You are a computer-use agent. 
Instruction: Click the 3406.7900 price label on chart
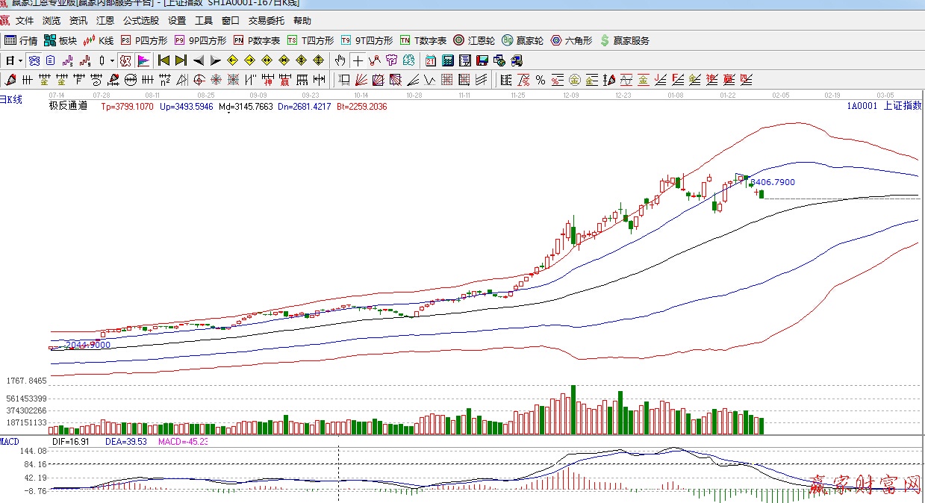coord(773,182)
